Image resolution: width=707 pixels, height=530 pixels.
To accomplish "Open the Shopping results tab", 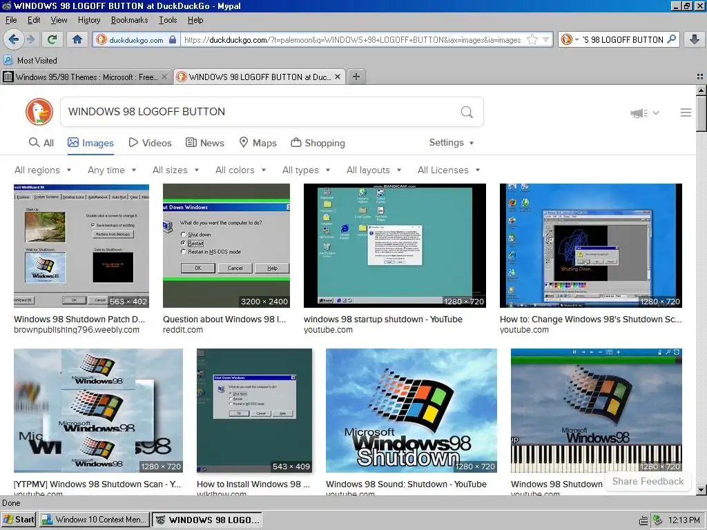I will [318, 143].
